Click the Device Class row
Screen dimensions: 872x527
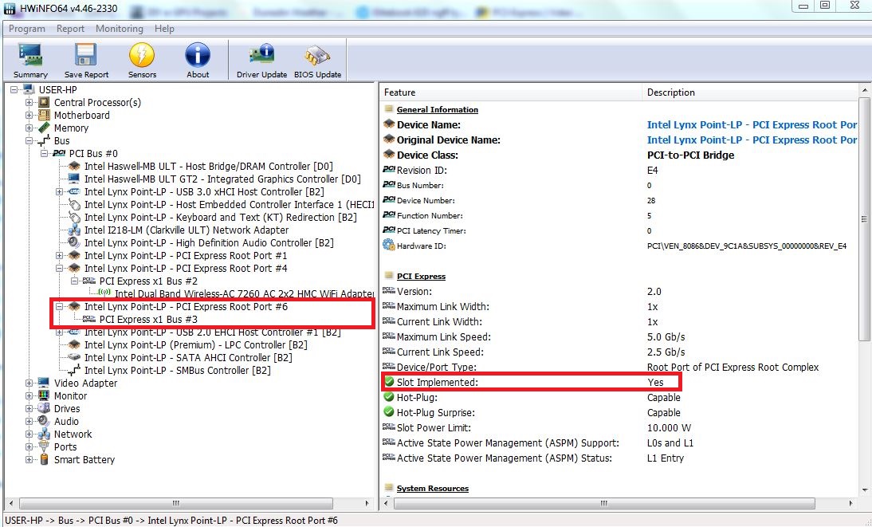[620, 155]
